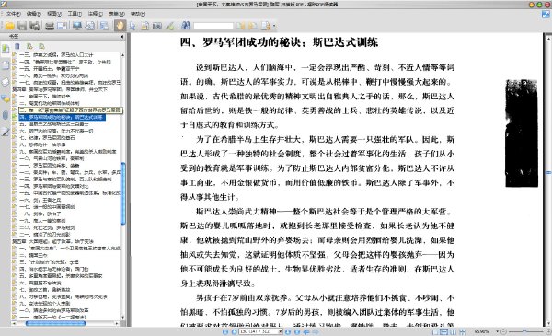Open the comments panel in the sidebar
The height and width of the screenshot is (336, 552).
click(x=5, y=98)
